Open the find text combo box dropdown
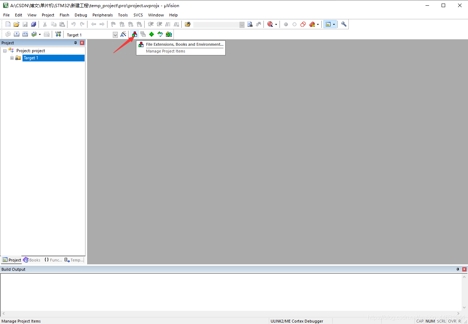Viewport: 468px width, 324px height. click(242, 25)
